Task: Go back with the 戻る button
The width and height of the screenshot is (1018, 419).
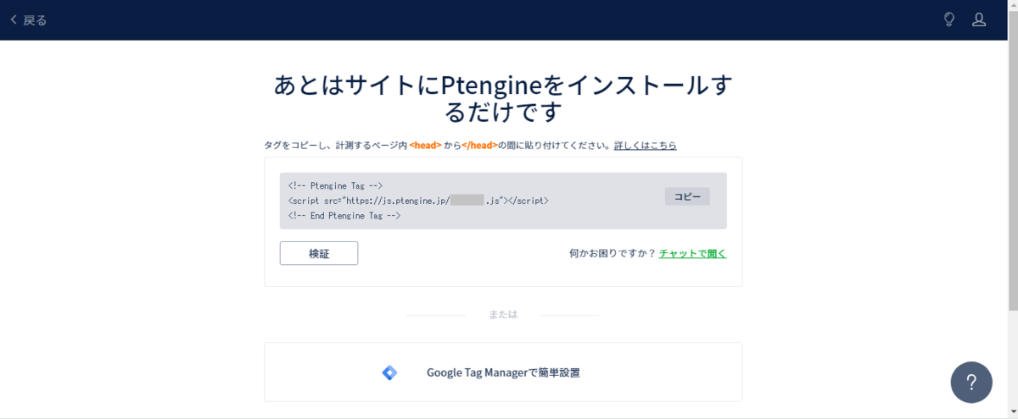Action: click(x=28, y=20)
